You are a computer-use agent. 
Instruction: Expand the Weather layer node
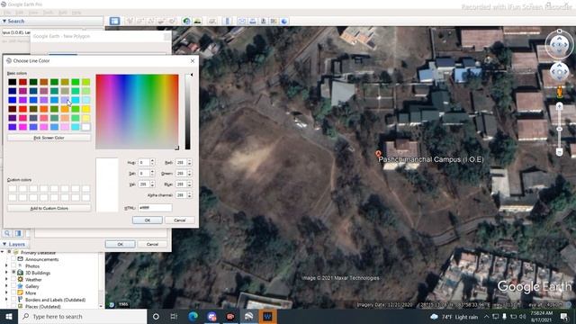point(6,280)
